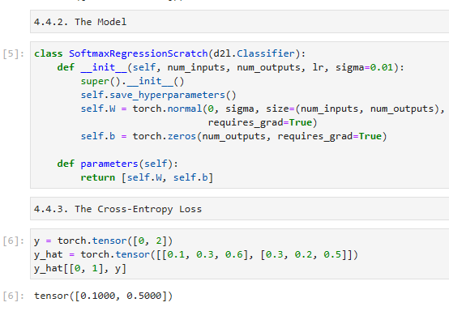
Task: Click the 'return [self.W, self.b]' line
Action: point(147,177)
